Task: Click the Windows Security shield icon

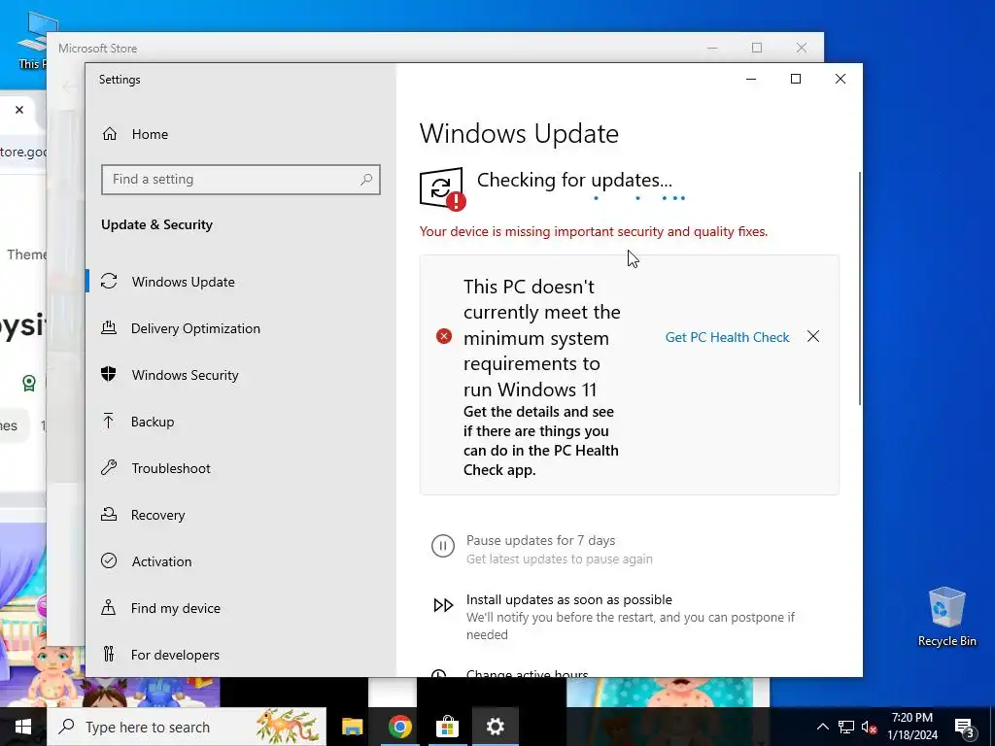Action: (109, 374)
